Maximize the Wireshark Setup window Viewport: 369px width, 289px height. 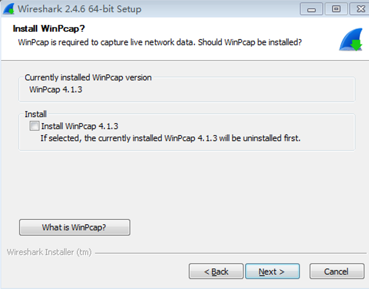point(336,9)
